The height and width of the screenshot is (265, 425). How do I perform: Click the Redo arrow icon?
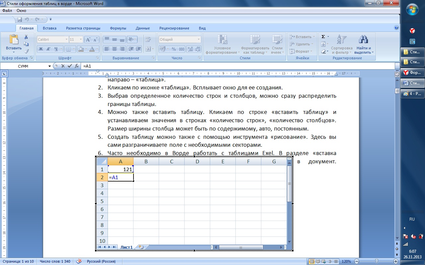pos(37,20)
